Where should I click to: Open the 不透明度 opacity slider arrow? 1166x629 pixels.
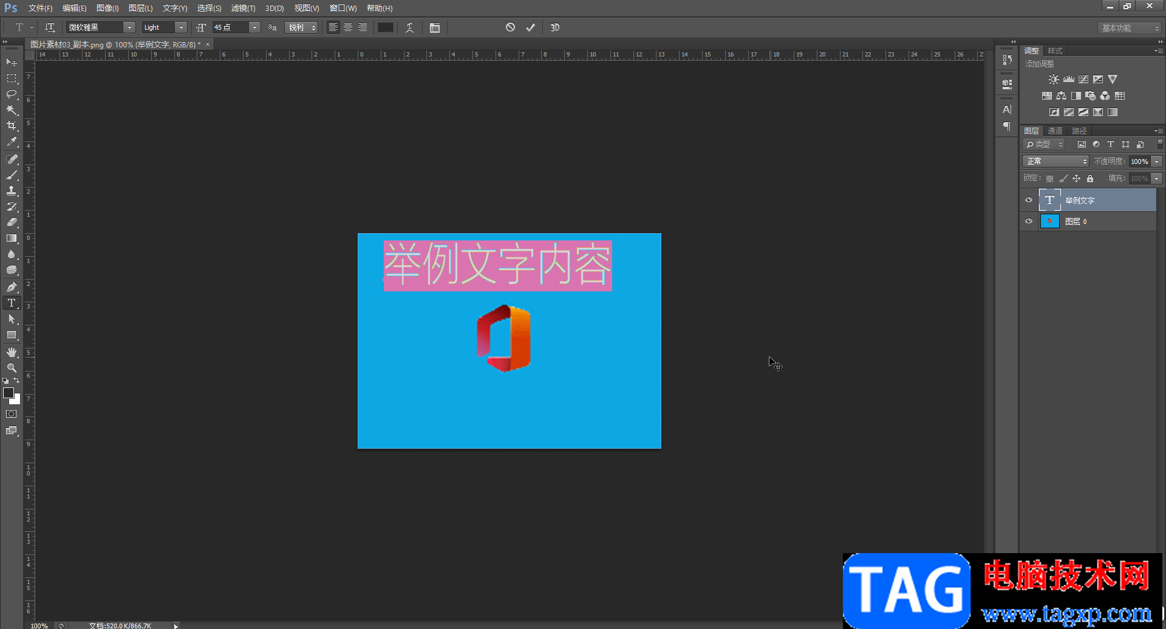coord(1157,161)
